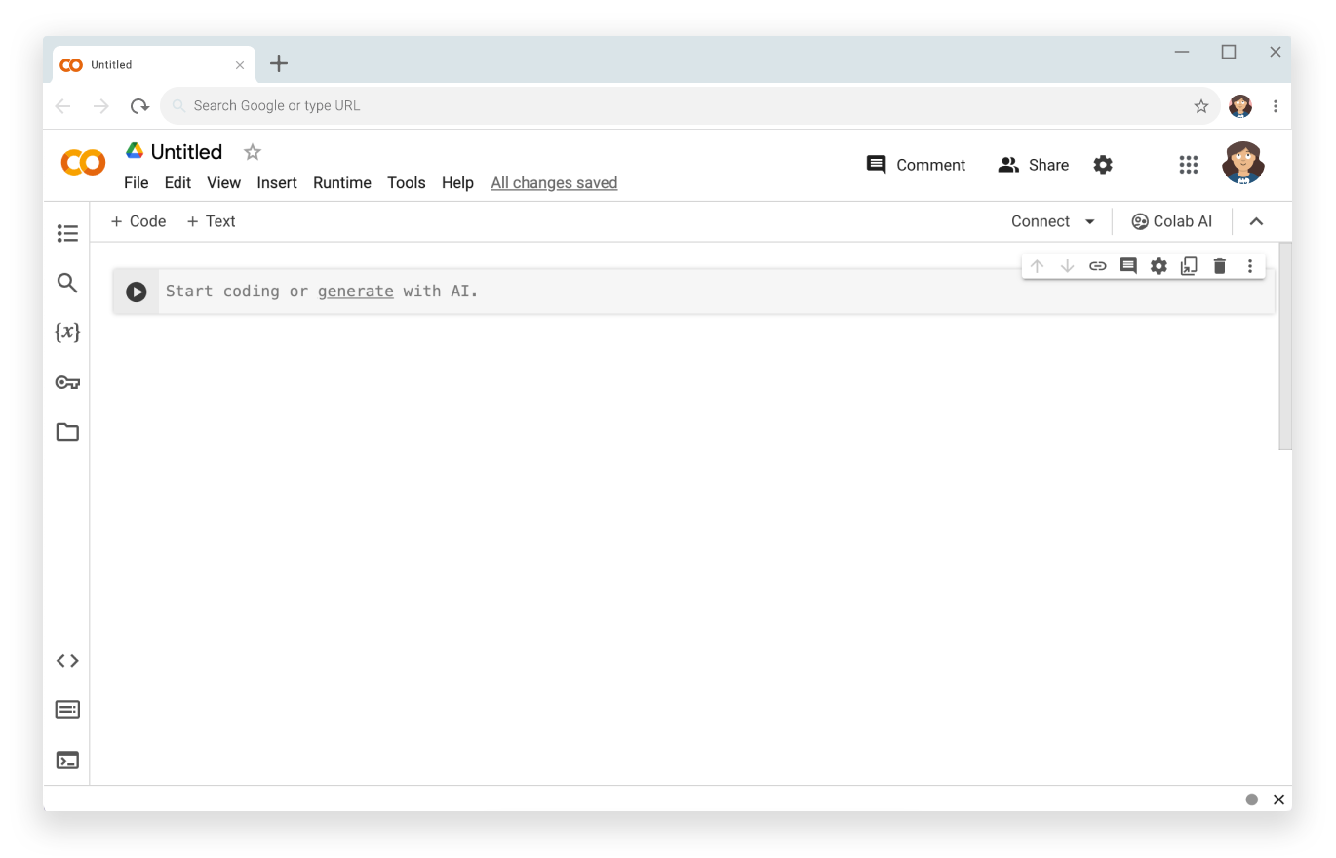1336x858 pixels.
Task: Copy the link to the current cell
Action: point(1097,265)
